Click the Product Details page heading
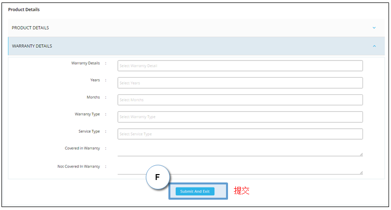Image resolution: width=391 pixels, height=210 pixels. point(24,9)
